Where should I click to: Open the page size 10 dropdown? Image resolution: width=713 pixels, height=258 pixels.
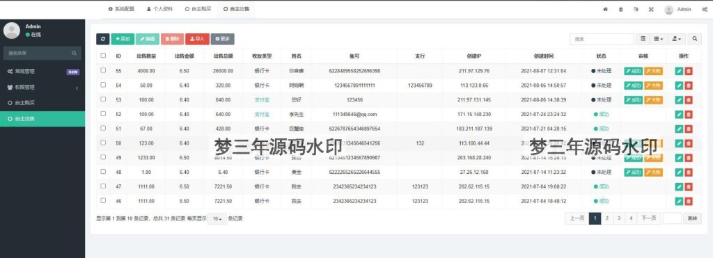pos(217,218)
